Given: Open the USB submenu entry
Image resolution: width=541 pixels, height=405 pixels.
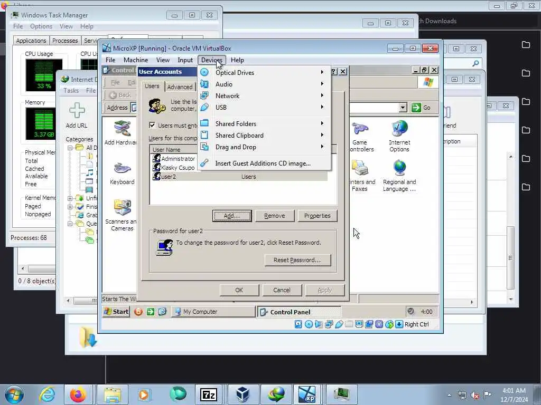Looking at the screenshot, I should [264, 107].
